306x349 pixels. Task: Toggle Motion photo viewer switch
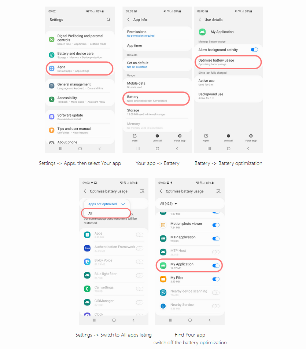pyautogui.click(x=216, y=225)
